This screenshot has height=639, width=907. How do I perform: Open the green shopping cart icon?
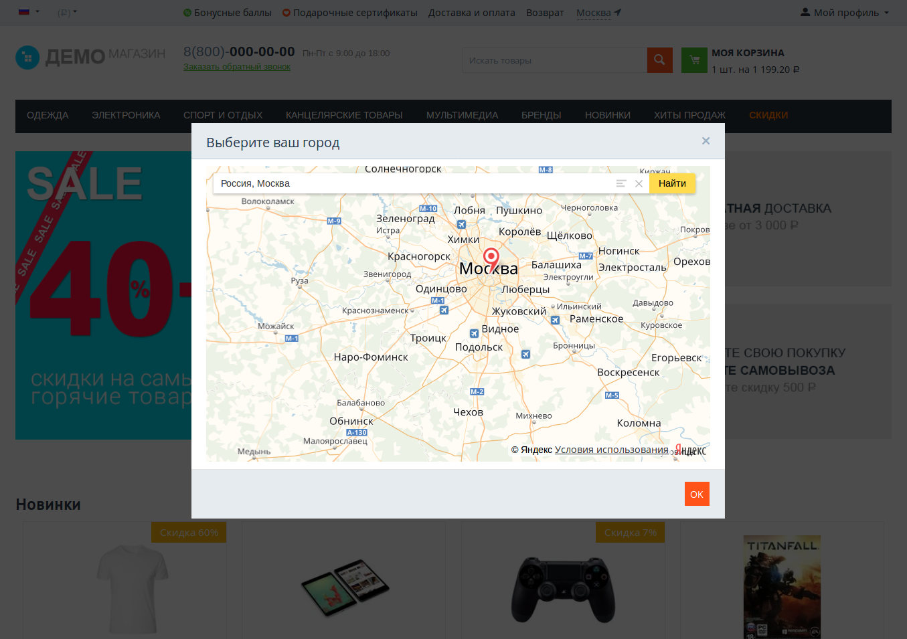[694, 60]
